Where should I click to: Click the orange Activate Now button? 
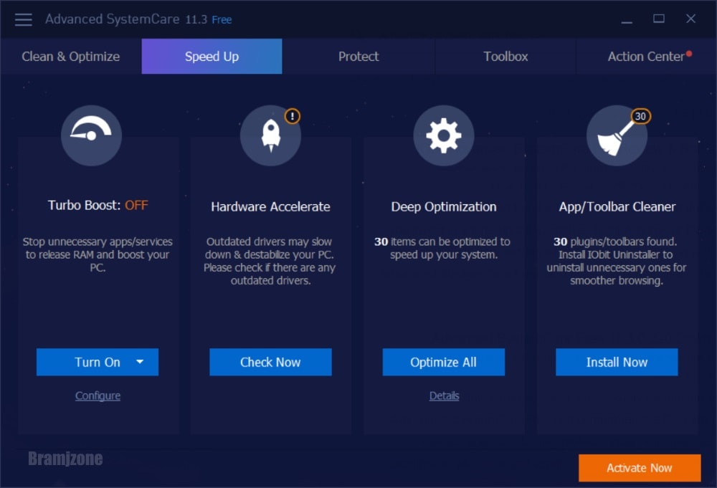[x=640, y=468]
